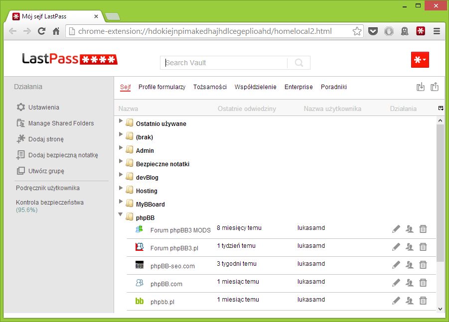Expand the Hosting folder
The height and width of the screenshot is (322, 449).
pos(121,188)
